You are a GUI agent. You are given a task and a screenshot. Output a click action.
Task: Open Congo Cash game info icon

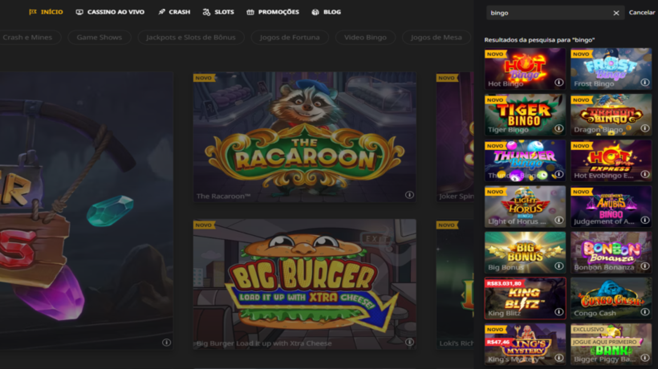[x=645, y=312]
